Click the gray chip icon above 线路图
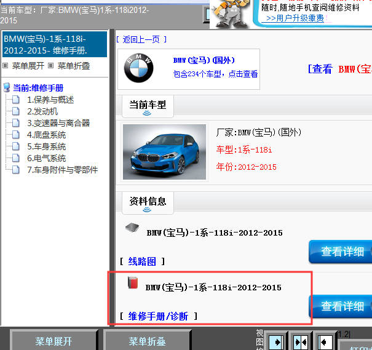The image size is (372, 350). pyautogui.click(x=132, y=228)
